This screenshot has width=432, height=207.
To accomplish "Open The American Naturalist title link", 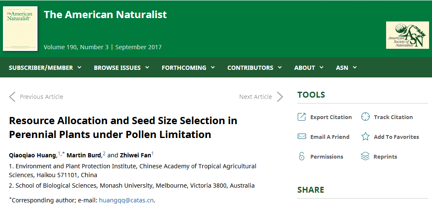I will 105,14.
